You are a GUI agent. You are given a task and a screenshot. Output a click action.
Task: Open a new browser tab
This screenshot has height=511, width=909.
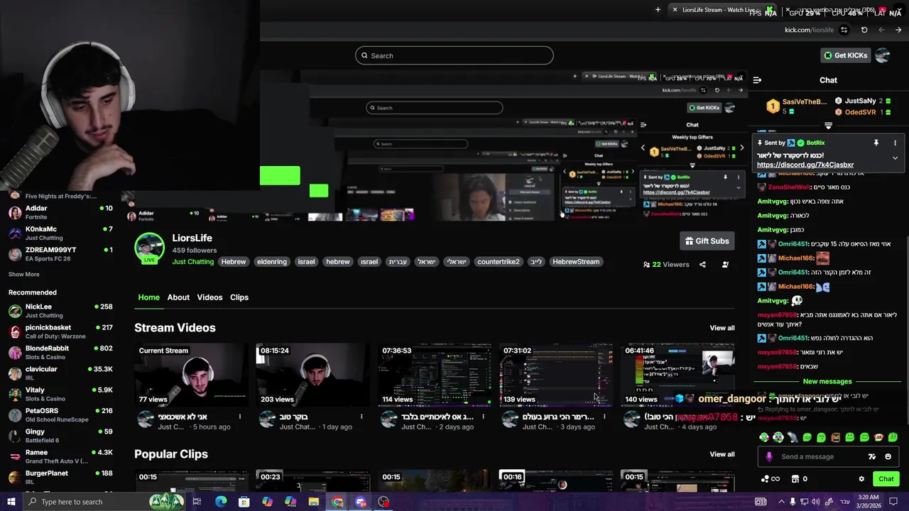click(658, 10)
